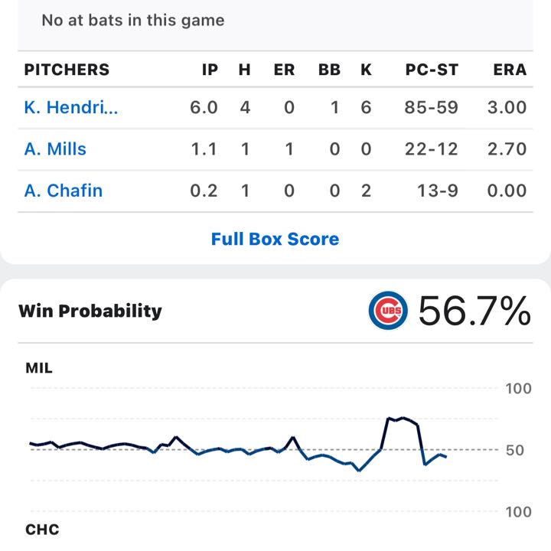
Task: Tap the PC-ST column header
Action: pos(432,70)
